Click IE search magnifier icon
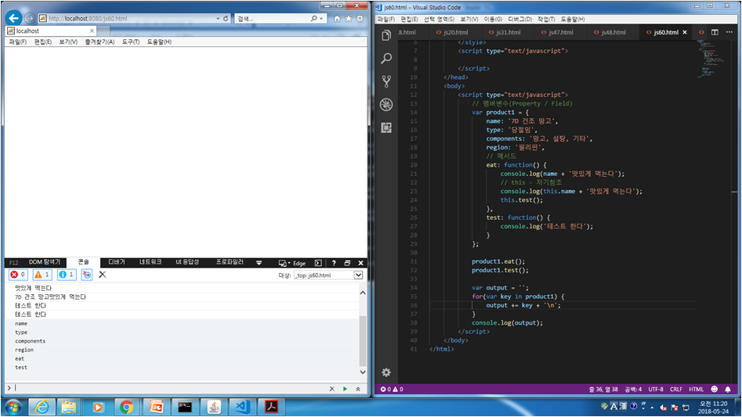Screen dimensions: 742x417 [x=313, y=19]
